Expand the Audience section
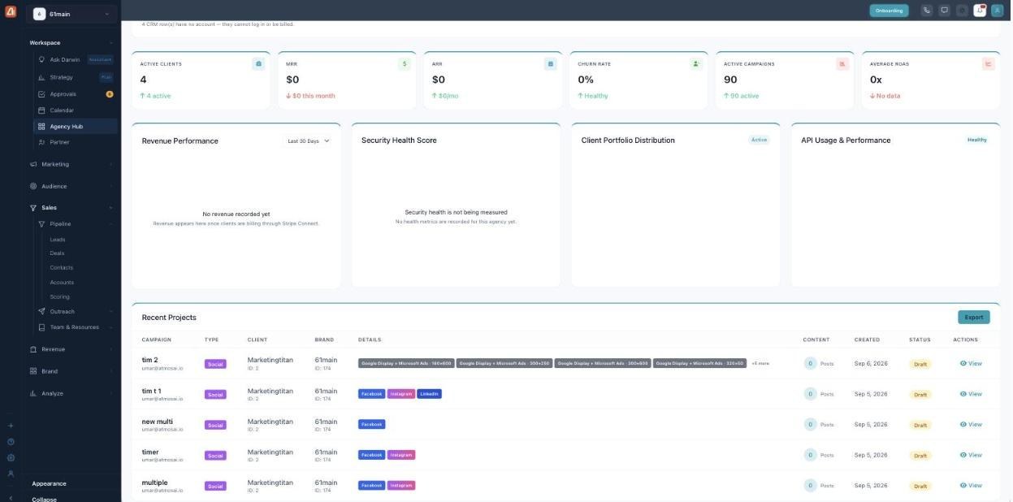The height and width of the screenshot is (502, 1013). tap(71, 186)
